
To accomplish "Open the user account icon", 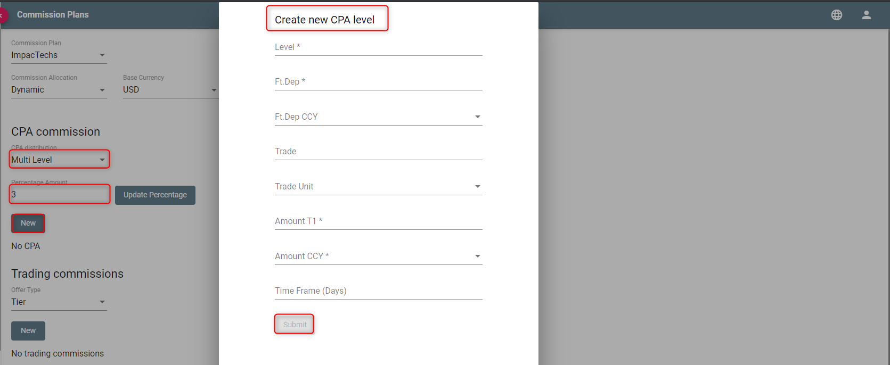I will [x=867, y=15].
